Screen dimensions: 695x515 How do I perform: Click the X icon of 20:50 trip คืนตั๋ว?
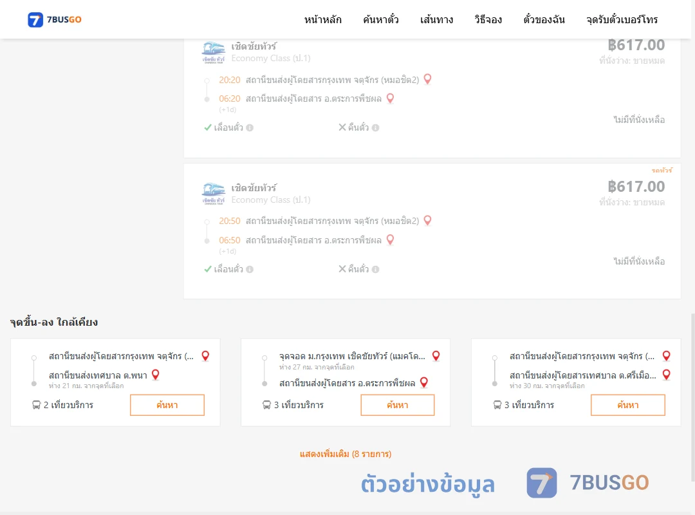click(342, 269)
